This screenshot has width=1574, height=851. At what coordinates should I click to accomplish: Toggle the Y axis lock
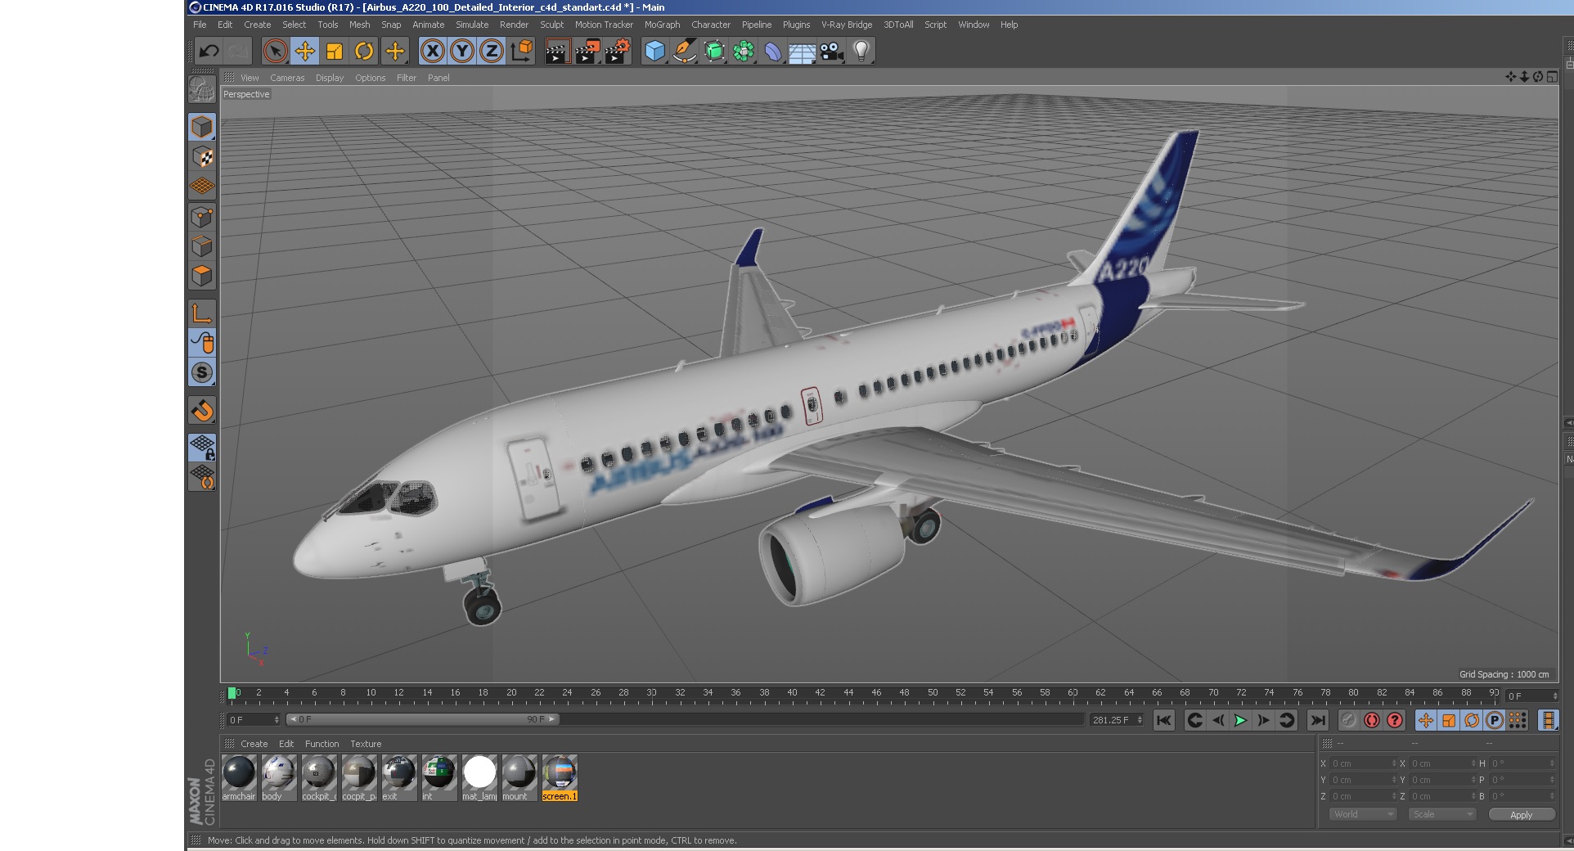tap(462, 51)
